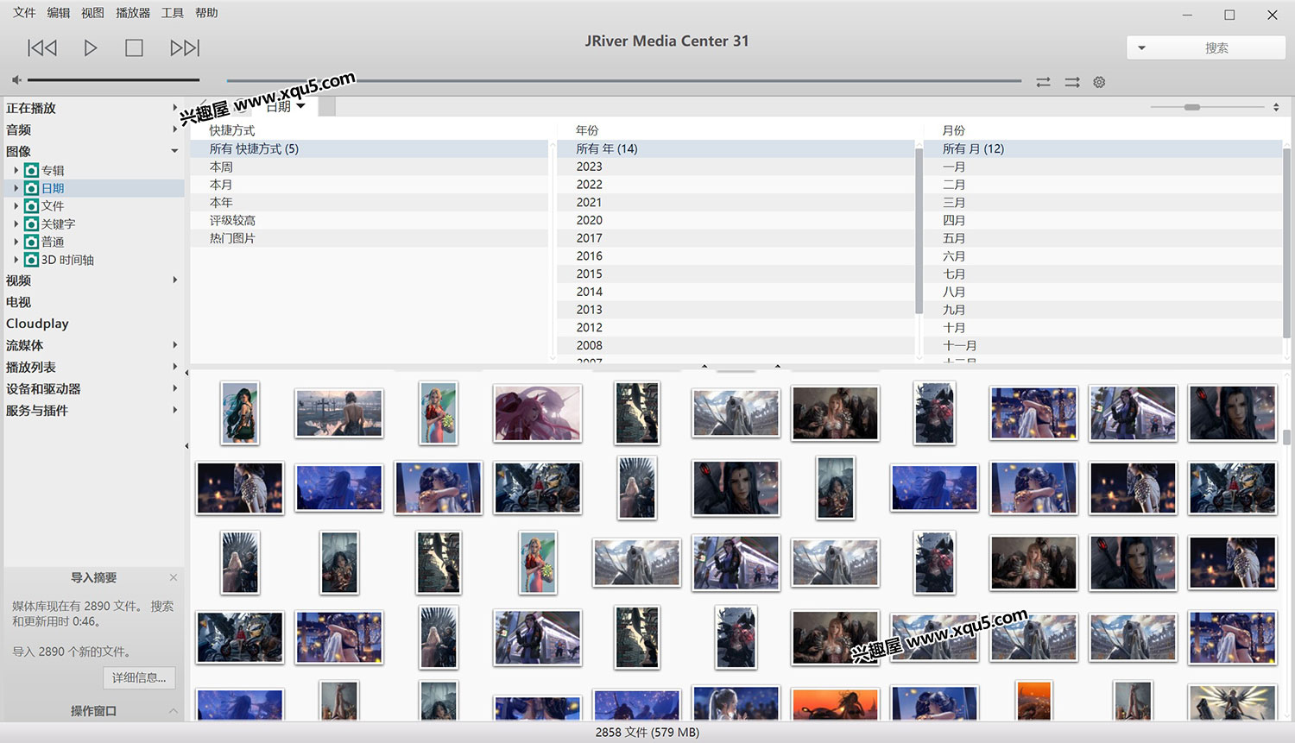Open the search options dropdown arrow
The width and height of the screenshot is (1295, 743).
(x=1141, y=48)
